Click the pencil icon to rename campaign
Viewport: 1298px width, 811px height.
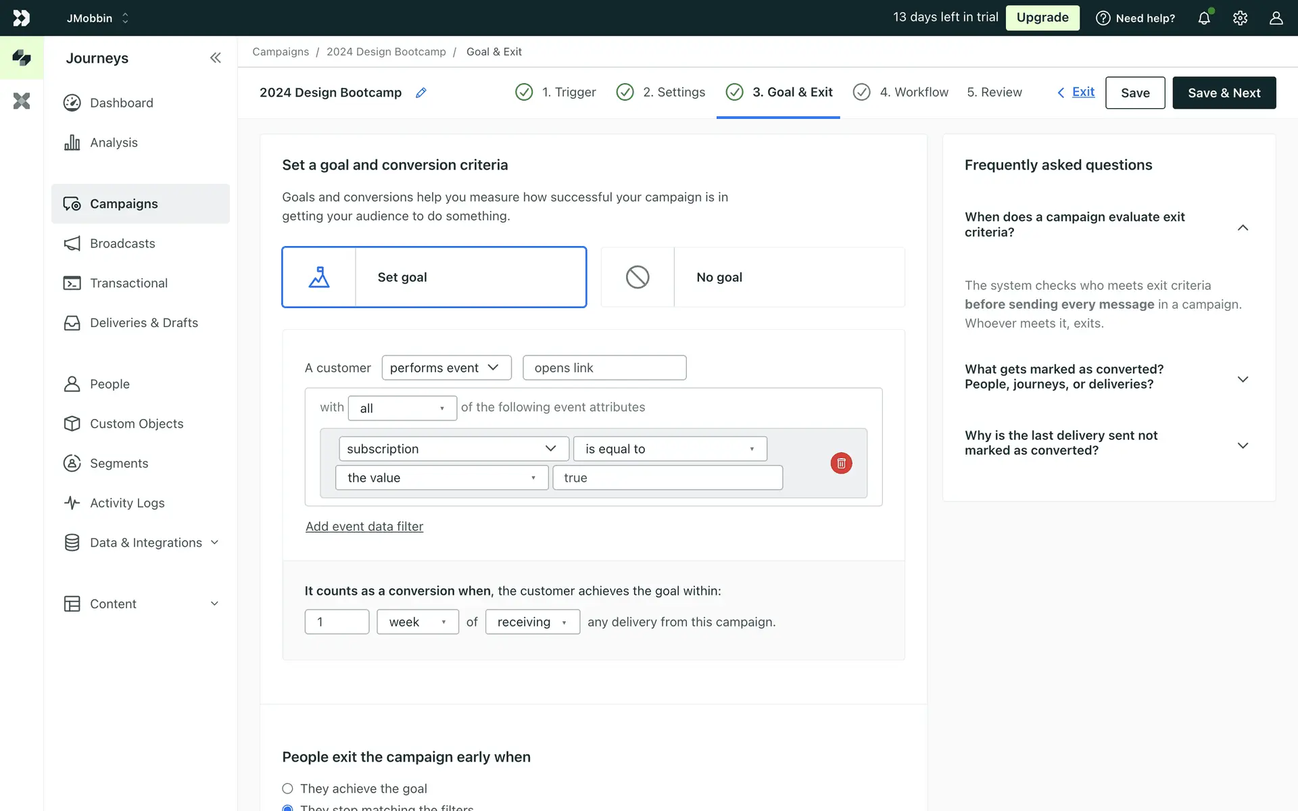420,93
